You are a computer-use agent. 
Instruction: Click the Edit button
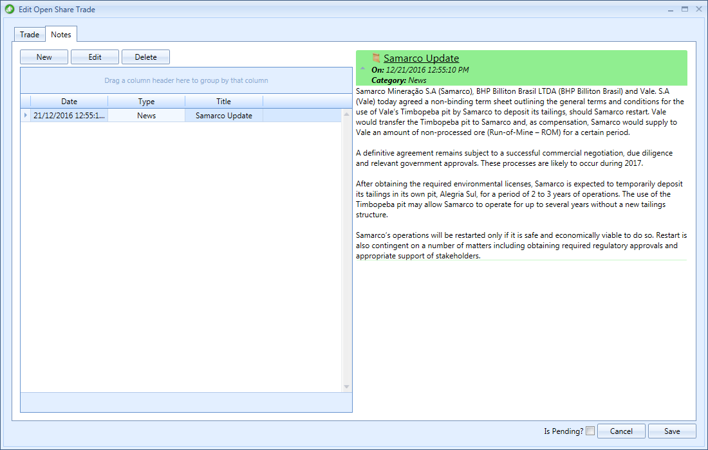tap(95, 57)
